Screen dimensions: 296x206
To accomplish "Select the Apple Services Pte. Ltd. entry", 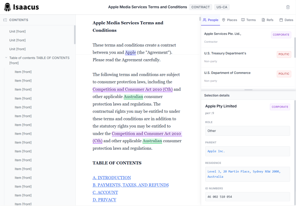I will click(x=223, y=34).
